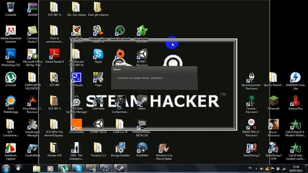Open CMPN-087-B V3(CORTEX) folder
Screen dimensions: 308x173
(x=33, y=81)
